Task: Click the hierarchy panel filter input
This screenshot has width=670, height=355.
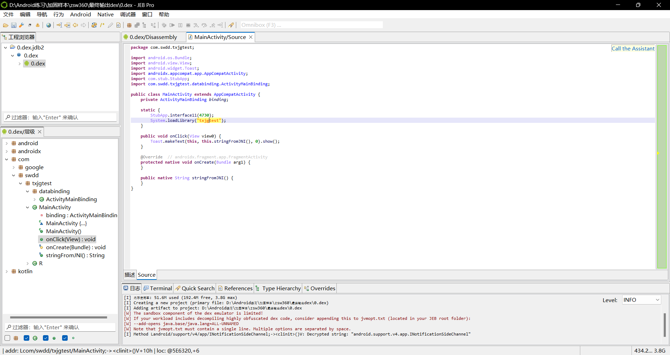Action: pyautogui.click(x=60, y=327)
